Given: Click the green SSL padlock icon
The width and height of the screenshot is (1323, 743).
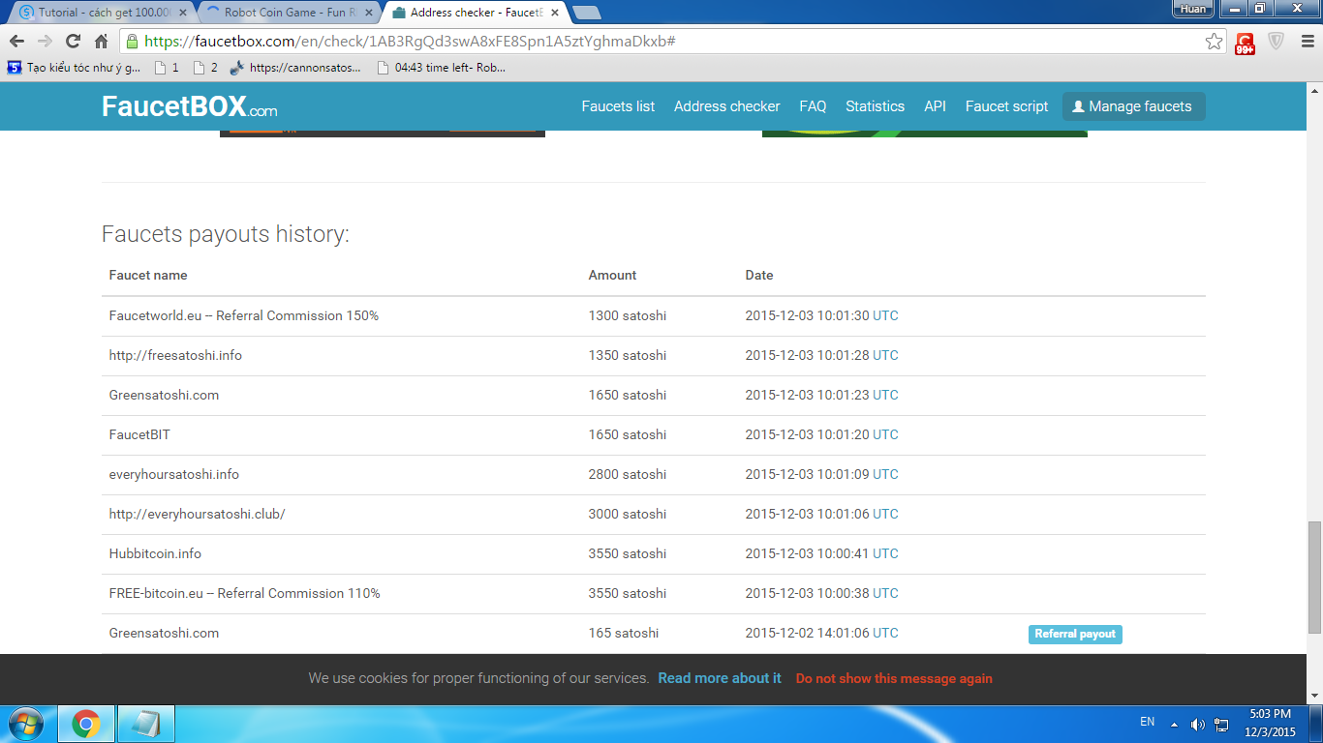Looking at the screenshot, I should [133, 42].
